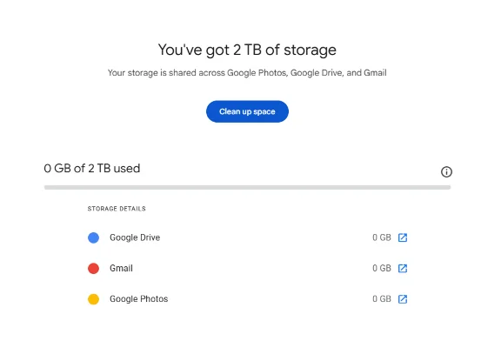The height and width of the screenshot is (341, 501).
Task: Click the Google Photos 0 GB value
Action: (382, 299)
